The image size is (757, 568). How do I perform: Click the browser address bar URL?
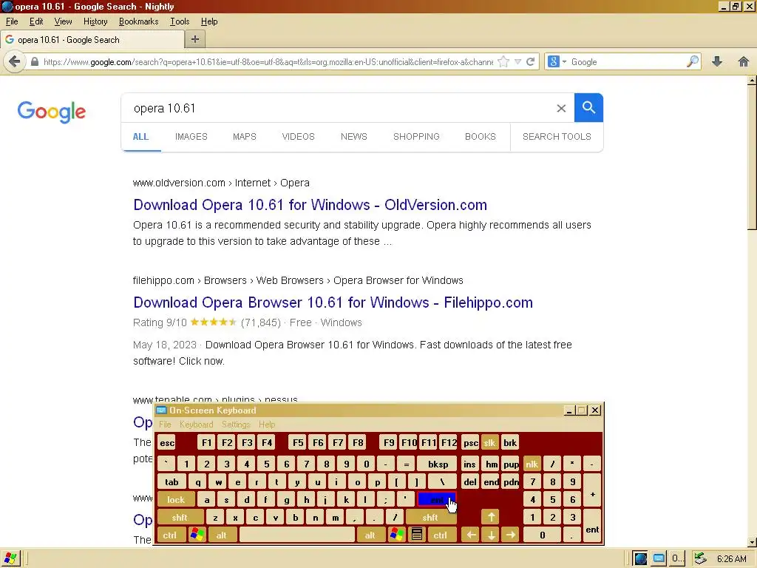(x=268, y=62)
